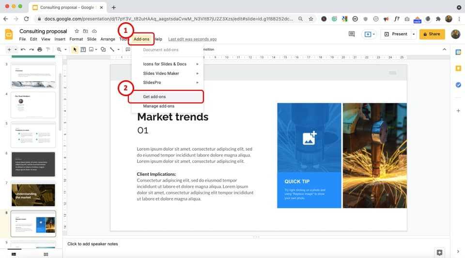Click the Undo arrow icon

coord(23,49)
